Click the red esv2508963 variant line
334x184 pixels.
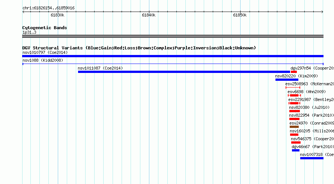(x=293, y=88)
